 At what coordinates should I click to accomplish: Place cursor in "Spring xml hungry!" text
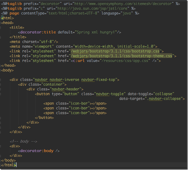(97, 32)
